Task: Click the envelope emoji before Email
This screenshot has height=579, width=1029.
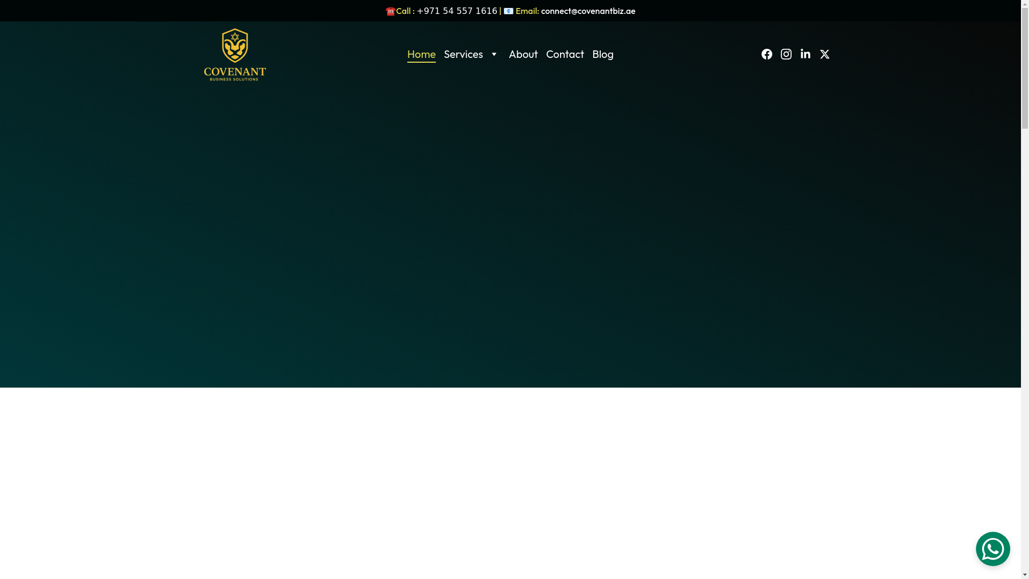Action: click(509, 11)
